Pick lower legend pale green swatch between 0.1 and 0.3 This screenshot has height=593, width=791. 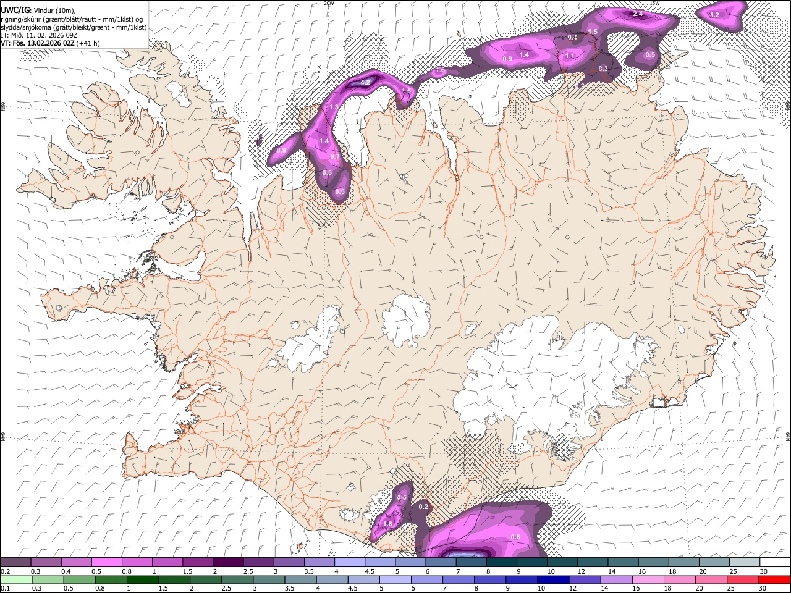16,579
